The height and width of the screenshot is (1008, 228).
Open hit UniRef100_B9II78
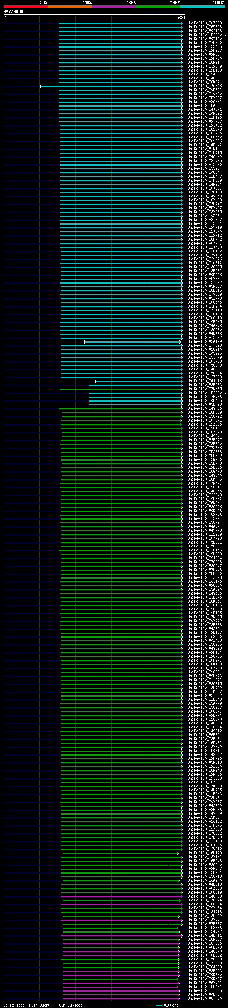click(x=204, y=31)
